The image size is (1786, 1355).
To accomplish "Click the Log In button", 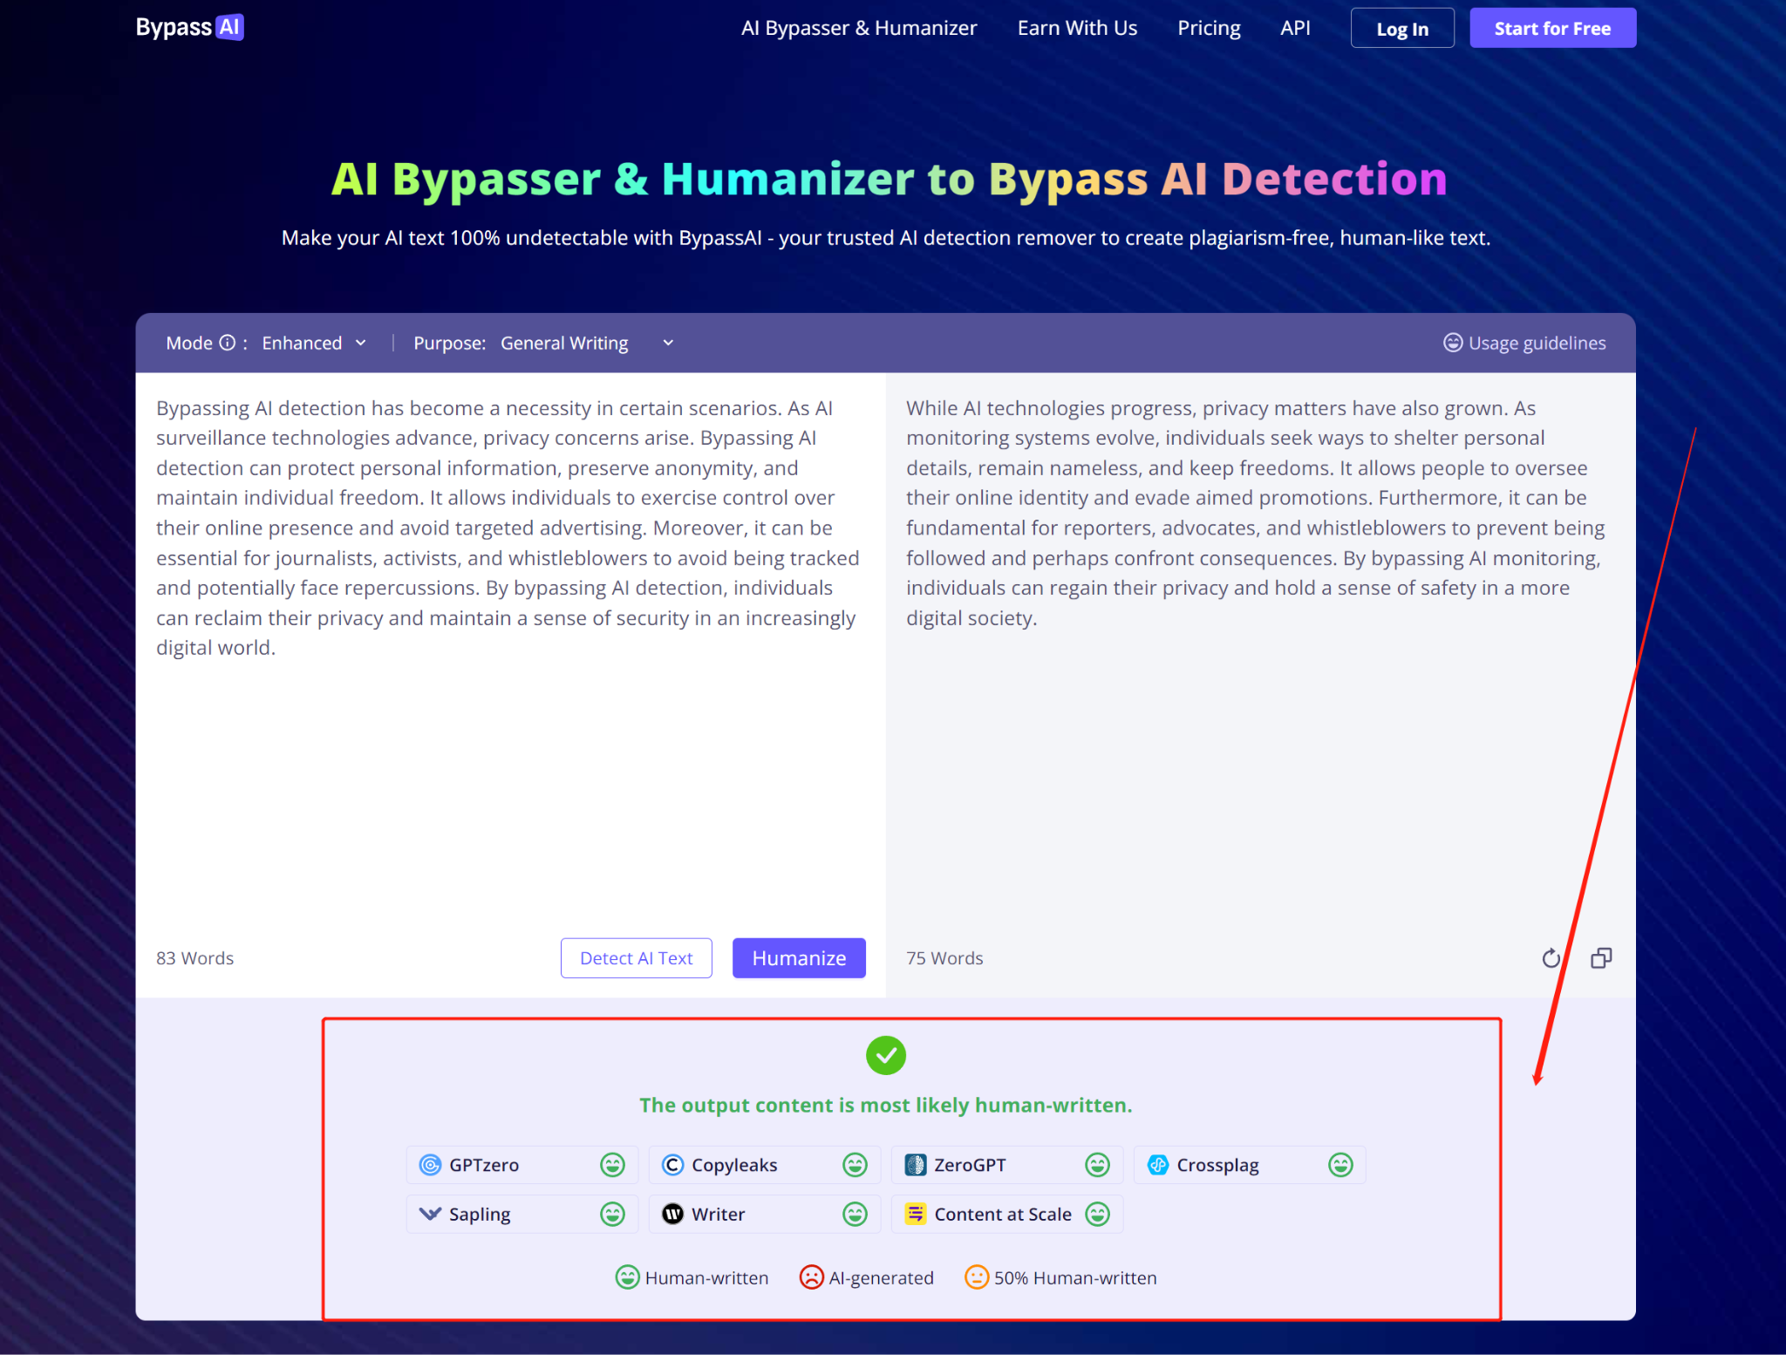I will tap(1401, 27).
